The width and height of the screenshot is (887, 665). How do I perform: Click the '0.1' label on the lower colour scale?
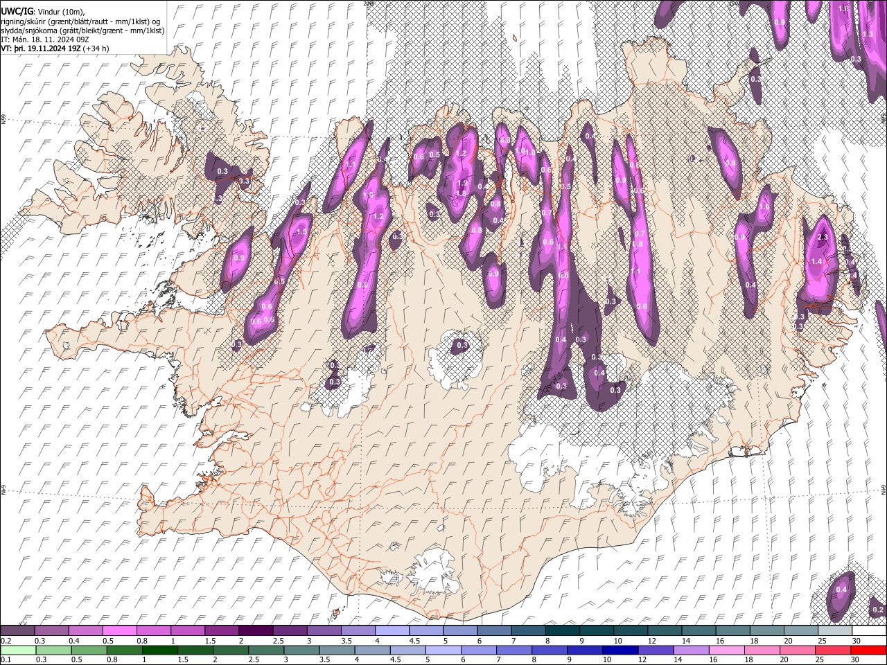tap(5, 660)
